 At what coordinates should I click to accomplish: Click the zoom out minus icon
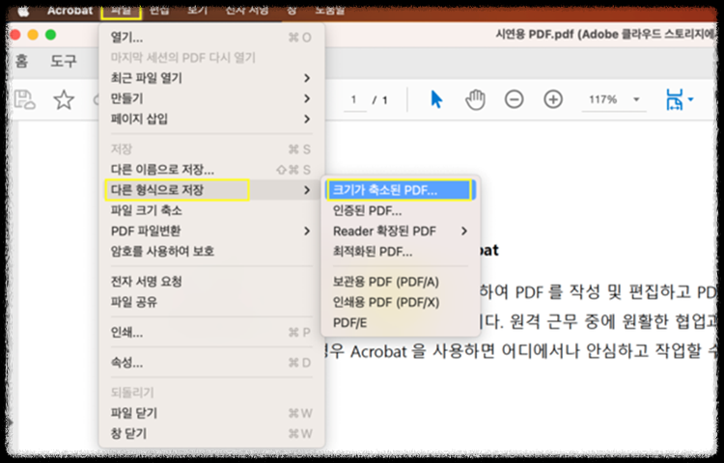click(514, 99)
